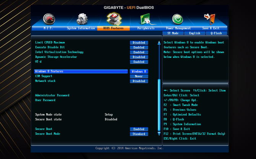This screenshot has height=159, width=256.
Task: Open the Power Management tab
Action: [178, 28]
